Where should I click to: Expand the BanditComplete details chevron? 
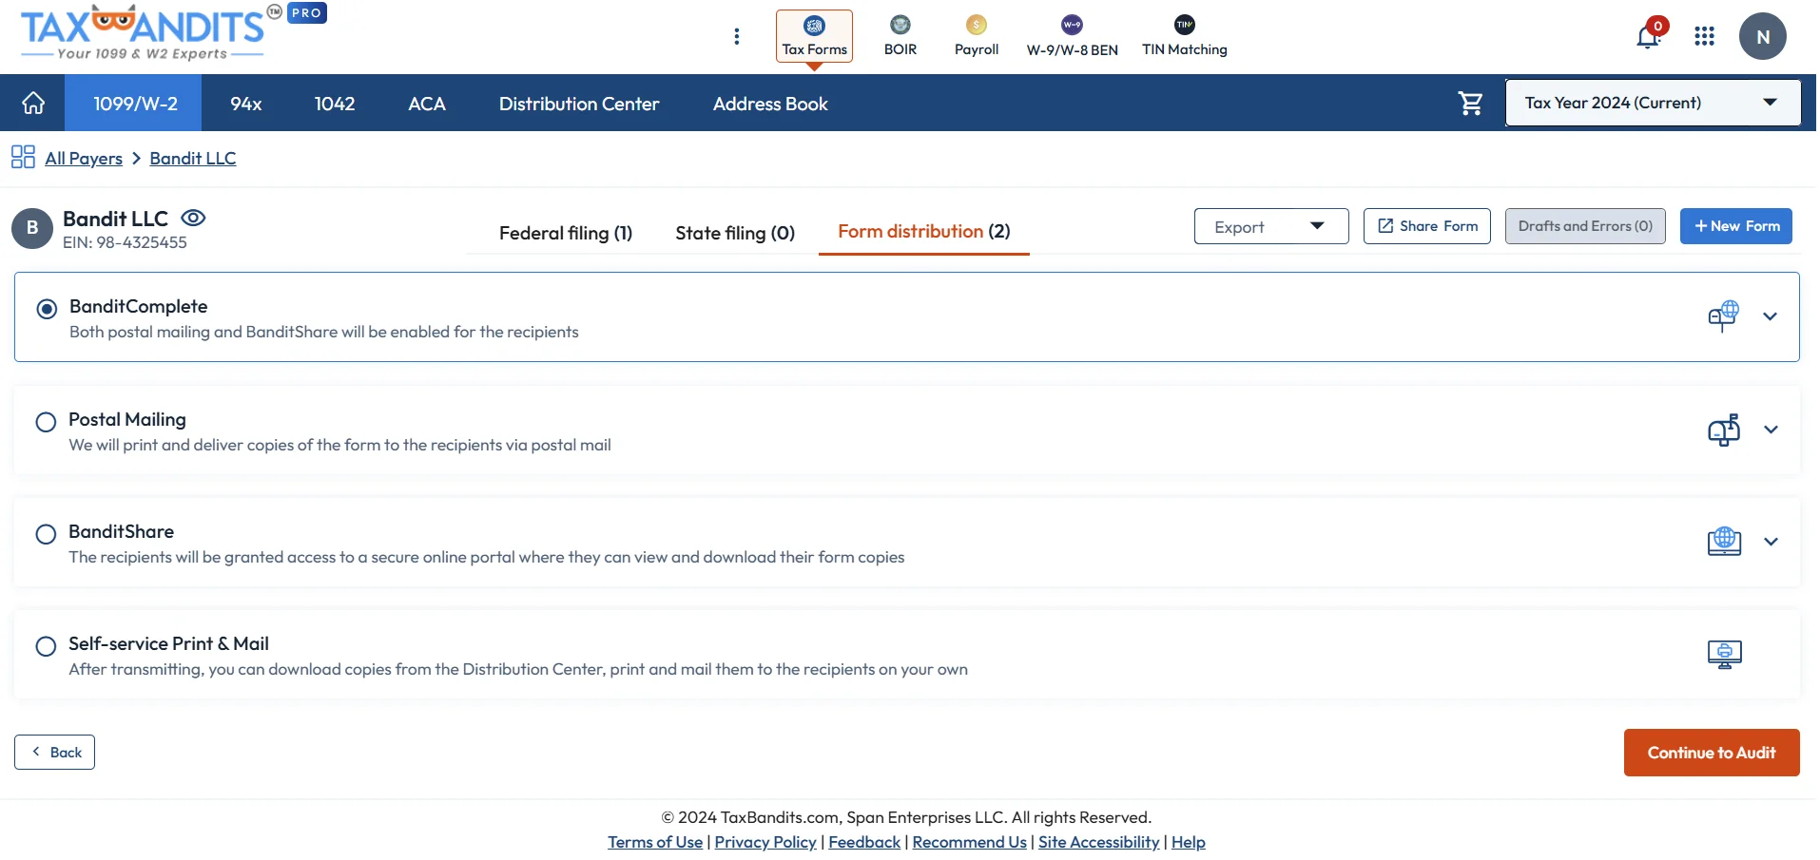(x=1770, y=316)
